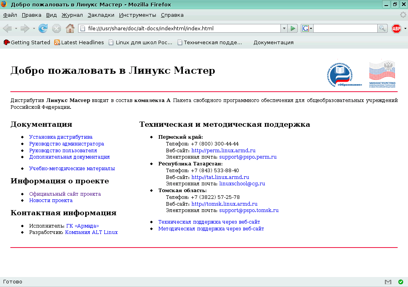
Task: Open the Latest Headlines bookmark
Action: (x=78, y=42)
